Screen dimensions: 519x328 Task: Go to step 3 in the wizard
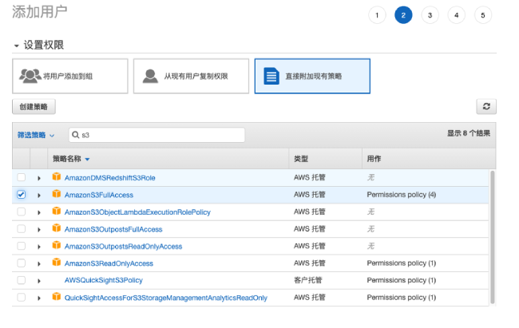pyautogui.click(x=430, y=15)
